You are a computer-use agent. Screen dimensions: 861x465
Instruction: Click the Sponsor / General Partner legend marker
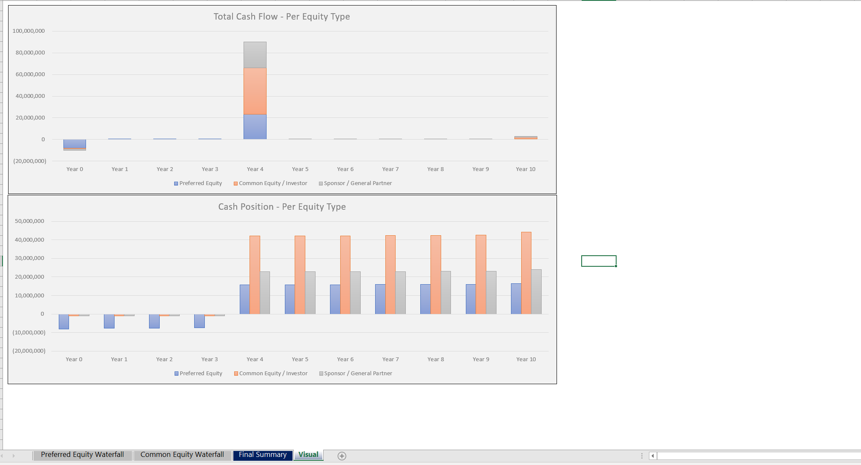[320, 183]
